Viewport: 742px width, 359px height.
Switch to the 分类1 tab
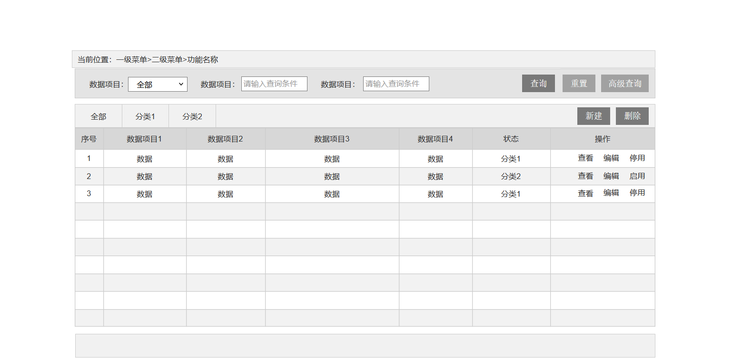(145, 116)
